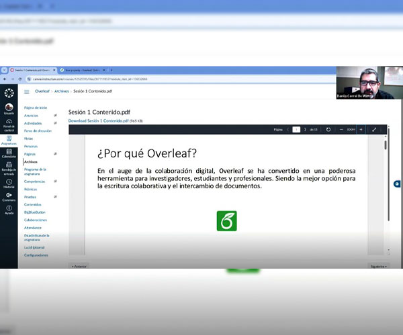Click the hidden-eye icon beside Pruebas
This screenshot has height=335, width=403.
pyautogui.click(x=55, y=196)
